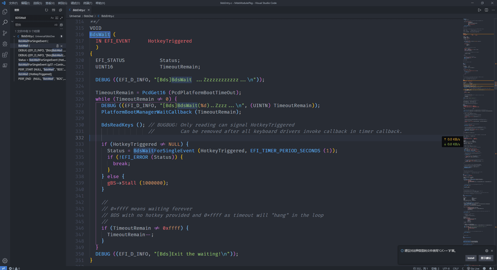Click the Install button in notification

click(x=471, y=258)
